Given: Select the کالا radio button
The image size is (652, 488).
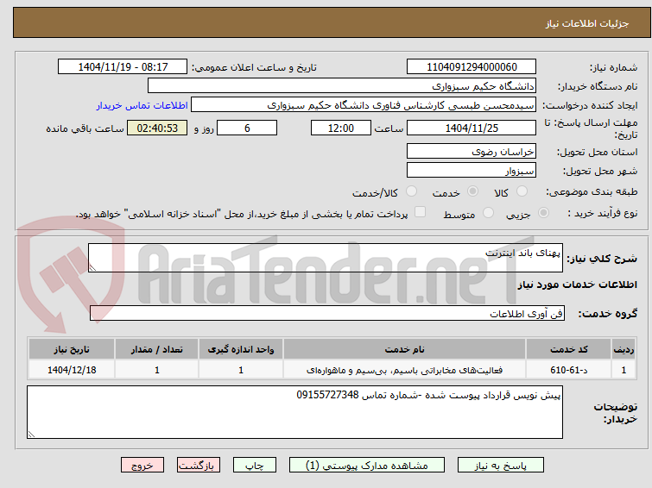Looking at the screenshot, I should pyautogui.click(x=522, y=191).
